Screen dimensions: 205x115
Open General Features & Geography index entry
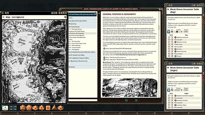tap(83, 33)
